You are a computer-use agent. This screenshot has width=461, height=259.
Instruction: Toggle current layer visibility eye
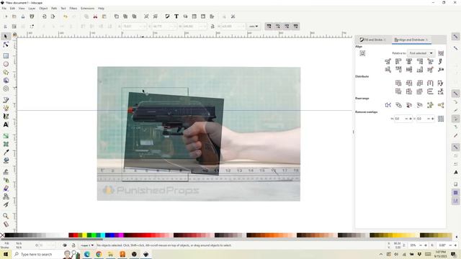tap(65, 245)
